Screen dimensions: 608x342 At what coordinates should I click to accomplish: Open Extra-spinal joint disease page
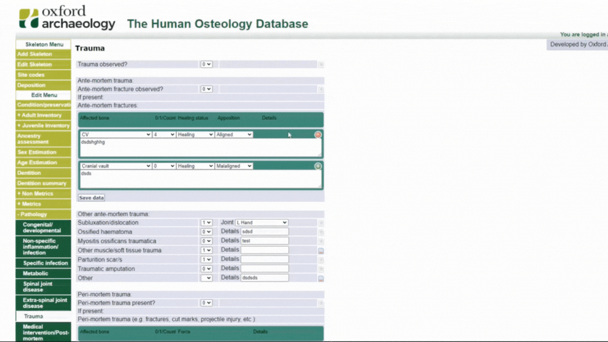pos(43,303)
